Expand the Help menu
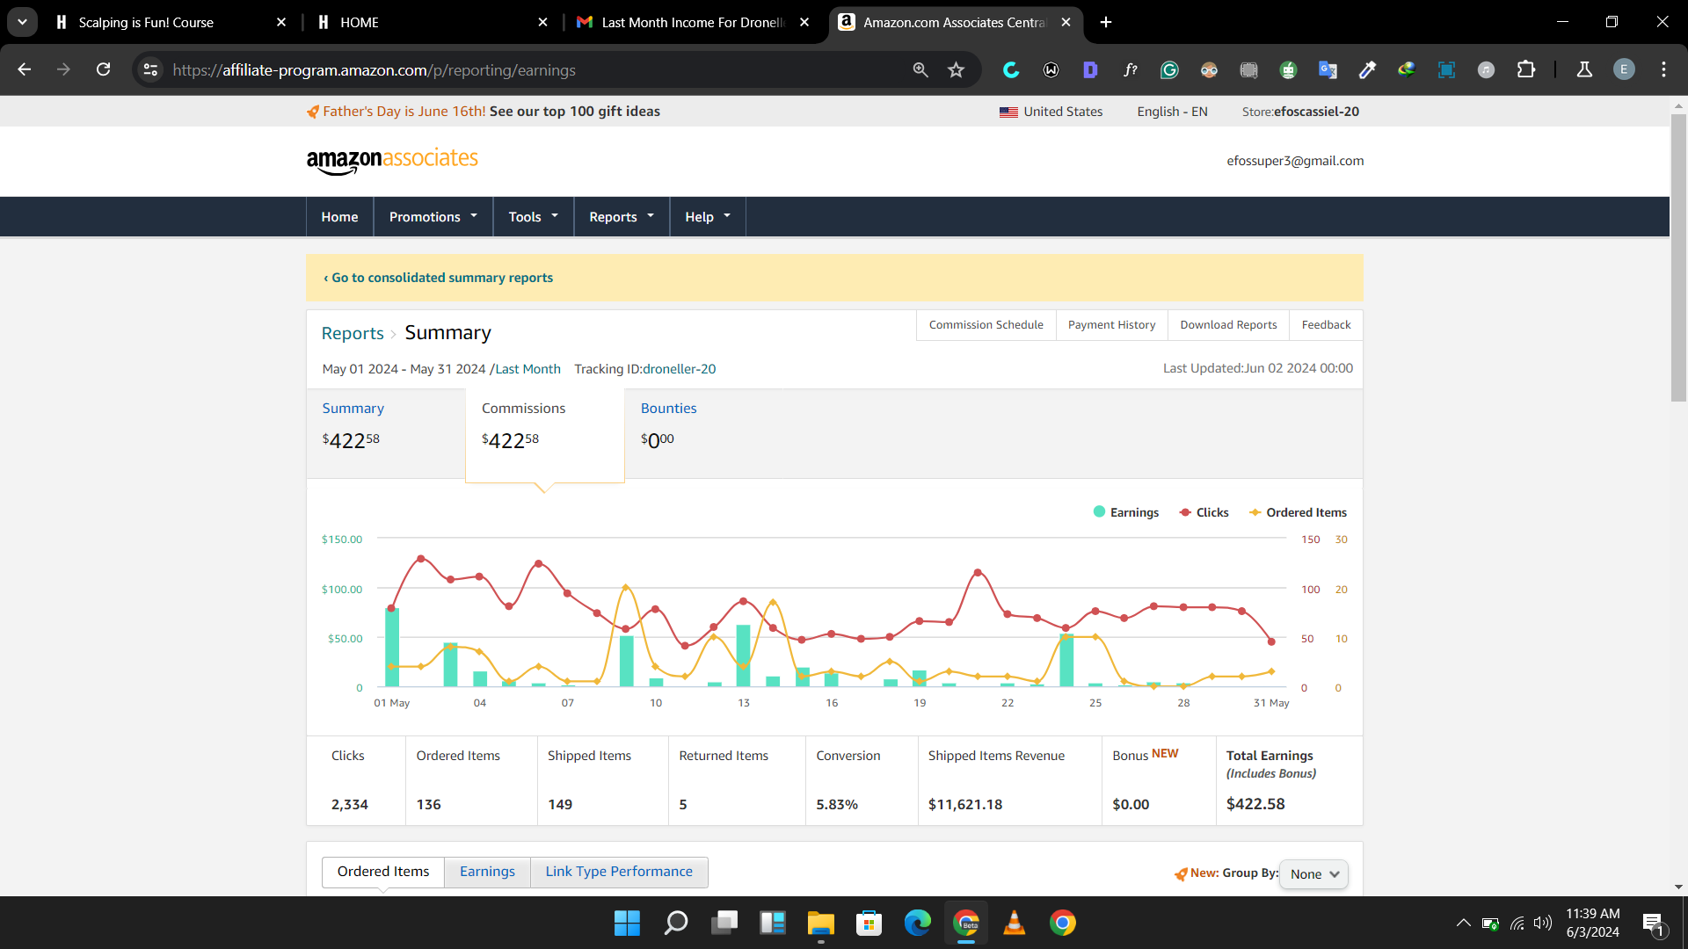The width and height of the screenshot is (1688, 949). click(x=708, y=217)
